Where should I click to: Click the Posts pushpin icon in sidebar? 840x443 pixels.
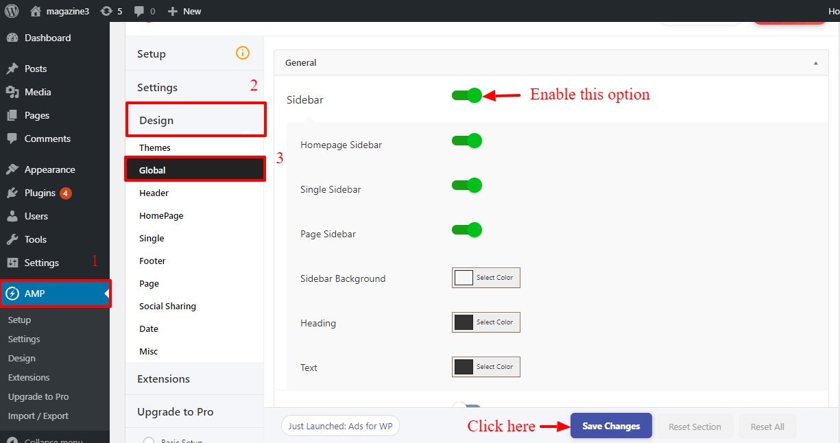pyautogui.click(x=14, y=68)
